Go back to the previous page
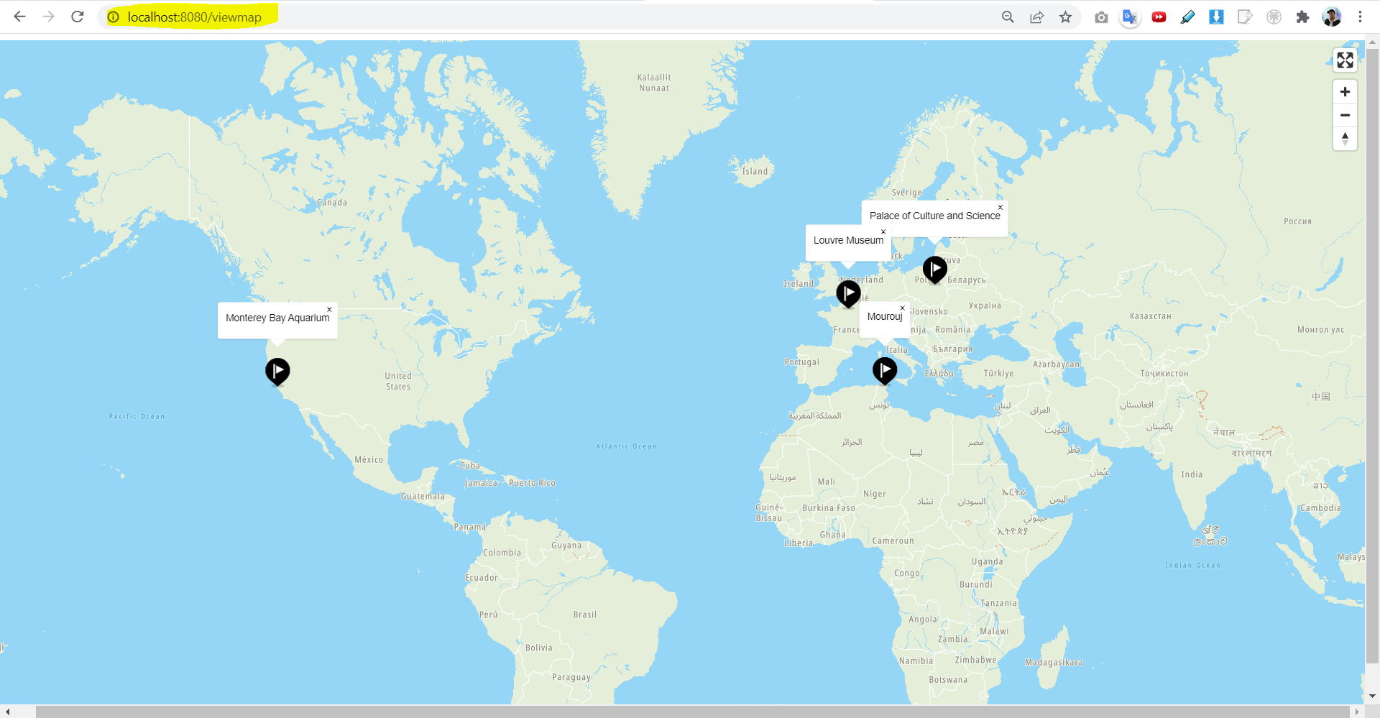The height and width of the screenshot is (718, 1380). 19,17
